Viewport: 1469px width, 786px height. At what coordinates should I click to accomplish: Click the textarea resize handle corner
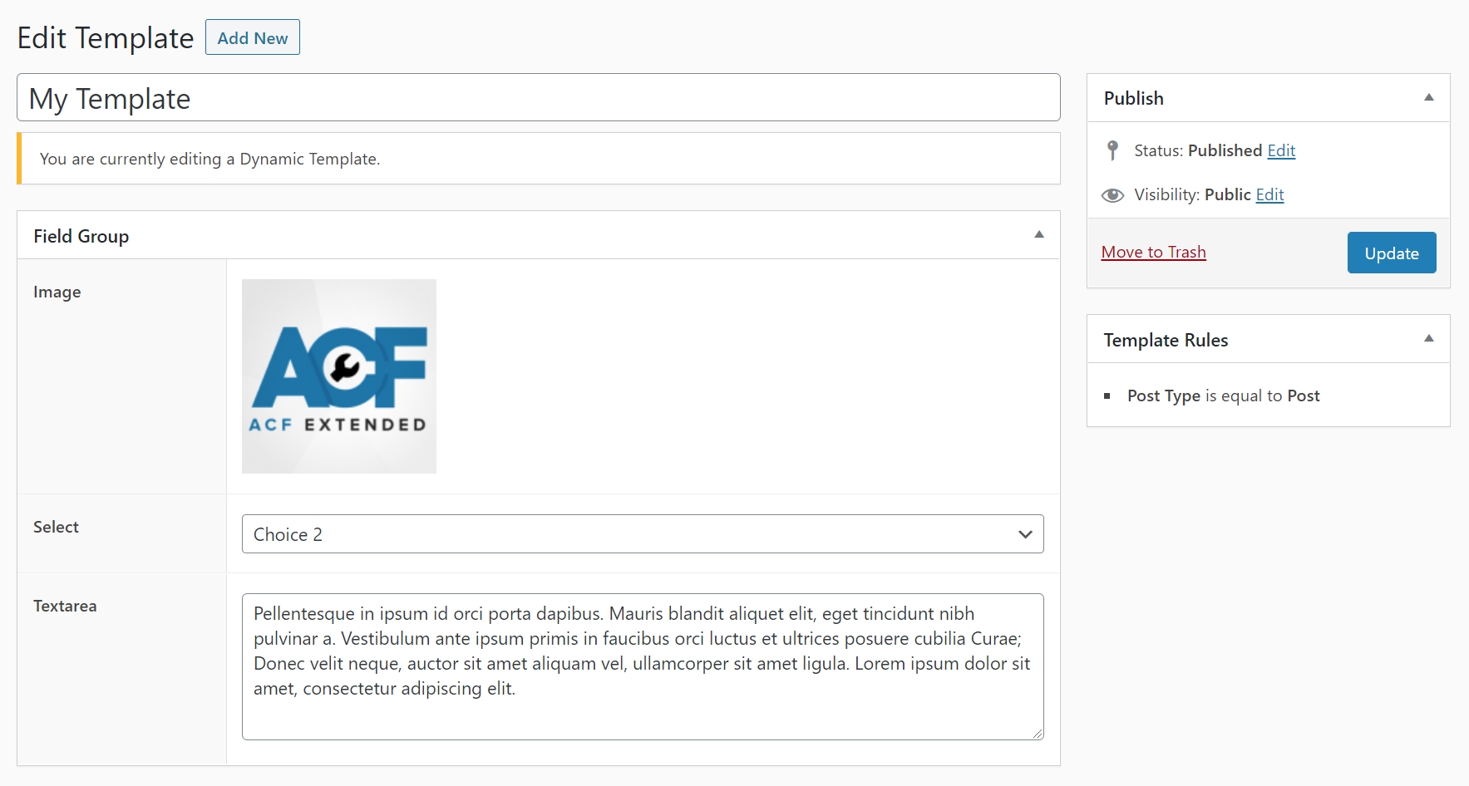(x=1038, y=733)
